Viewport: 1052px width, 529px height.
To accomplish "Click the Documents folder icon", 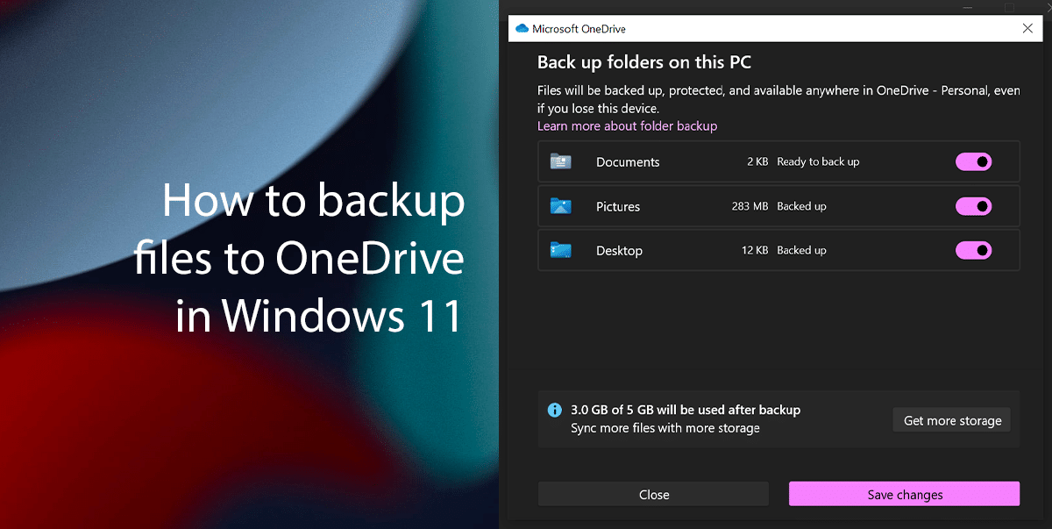I will (561, 161).
